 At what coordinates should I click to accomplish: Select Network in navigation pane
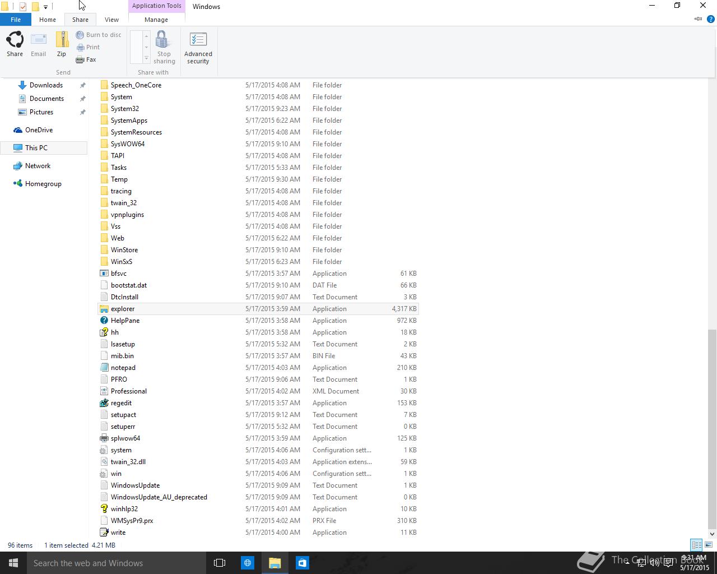coord(38,166)
